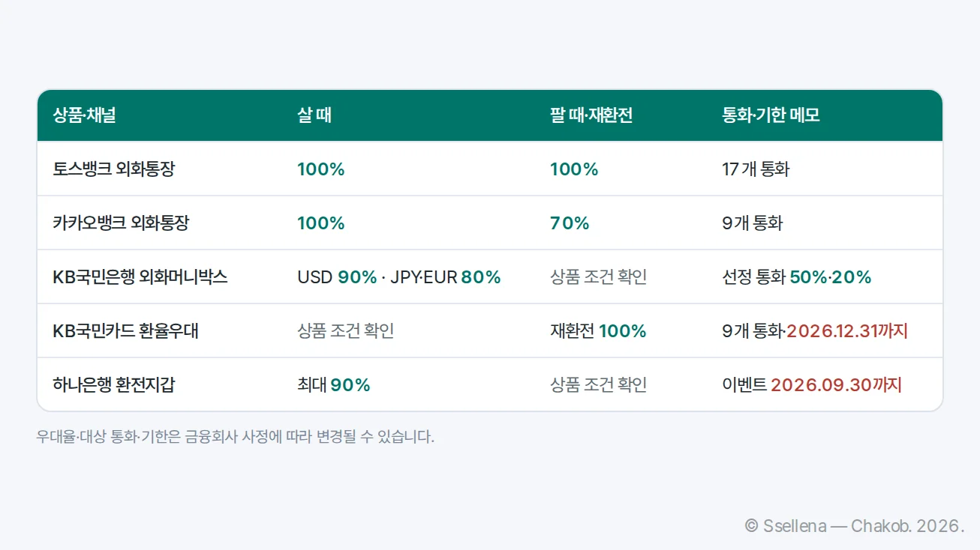
Task: Select the 하나은행 환전지갑 row label
Action: tap(114, 385)
